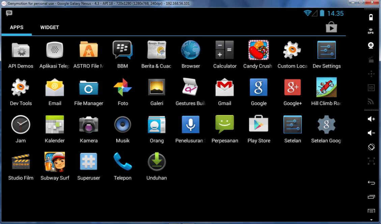
Task: Click the status bar clock 14.35
Action: (x=335, y=13)
